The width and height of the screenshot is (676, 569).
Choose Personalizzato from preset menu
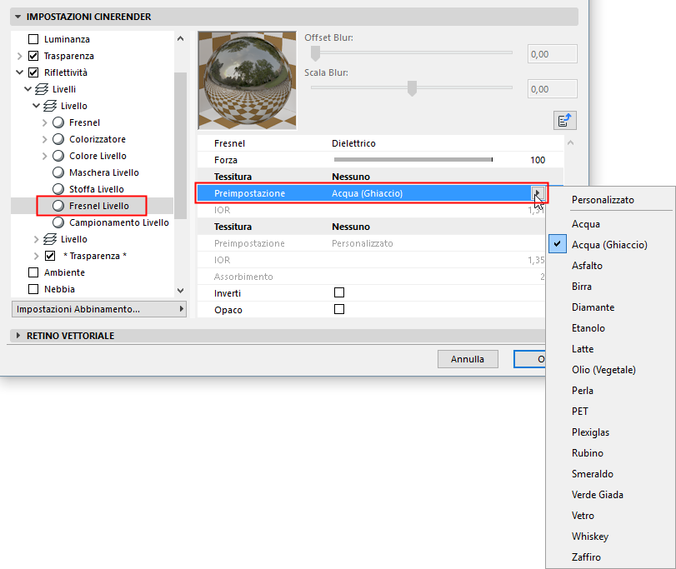[610, 200]
